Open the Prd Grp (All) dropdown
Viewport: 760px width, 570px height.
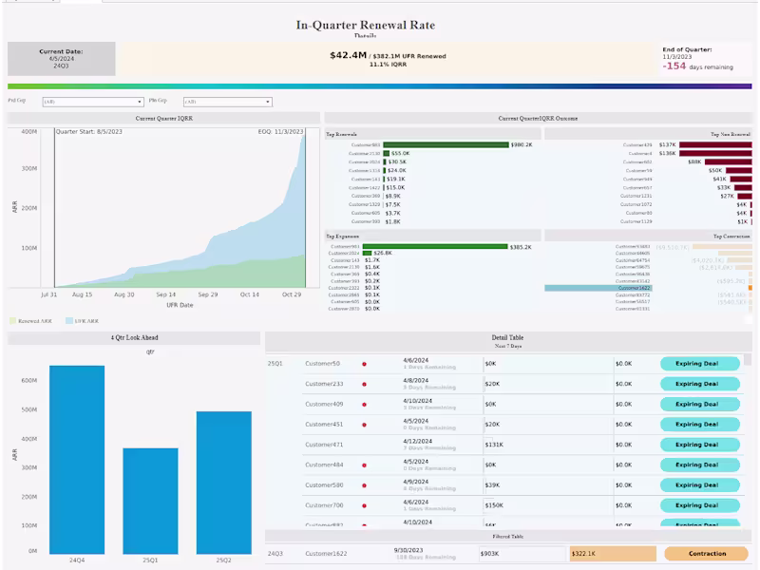[92, 101]
